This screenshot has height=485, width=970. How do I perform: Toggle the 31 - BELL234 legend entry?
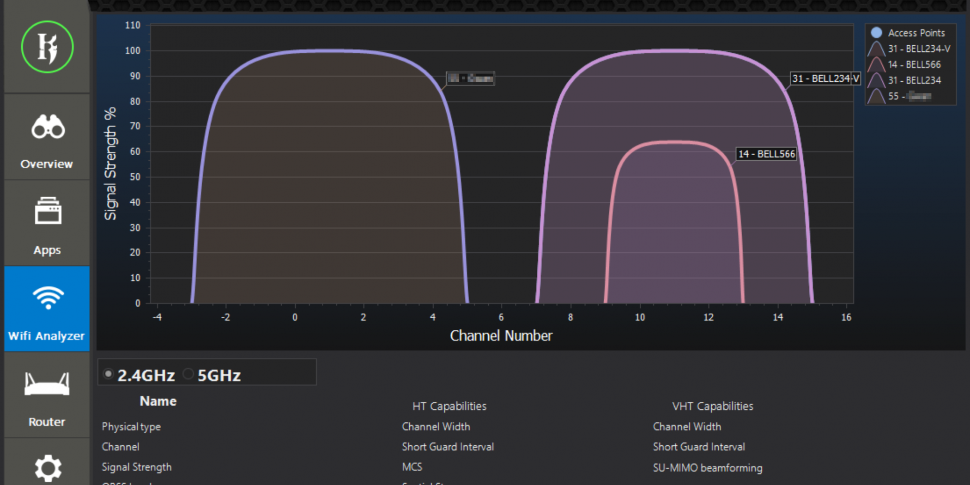[914, 80]
